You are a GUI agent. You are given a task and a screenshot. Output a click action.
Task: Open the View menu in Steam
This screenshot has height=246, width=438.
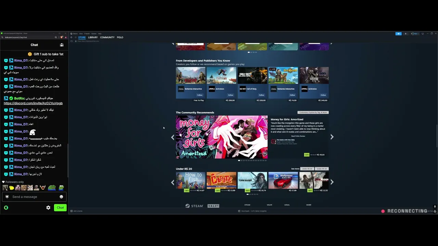click(x=81, y=33)
